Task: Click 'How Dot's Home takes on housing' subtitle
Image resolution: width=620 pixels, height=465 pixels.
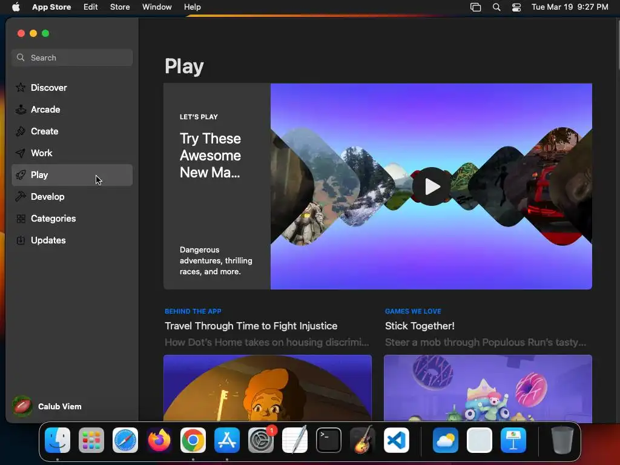Action: click(x=267, y=343)
